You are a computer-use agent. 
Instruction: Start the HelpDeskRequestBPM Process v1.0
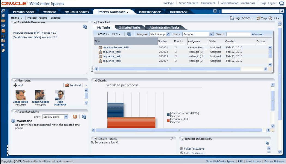tap(34, 33)
